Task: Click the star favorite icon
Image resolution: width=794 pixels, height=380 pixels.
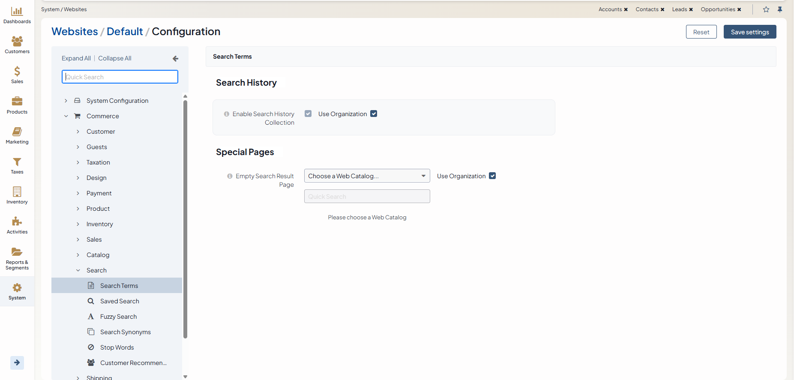Action: 766,9
